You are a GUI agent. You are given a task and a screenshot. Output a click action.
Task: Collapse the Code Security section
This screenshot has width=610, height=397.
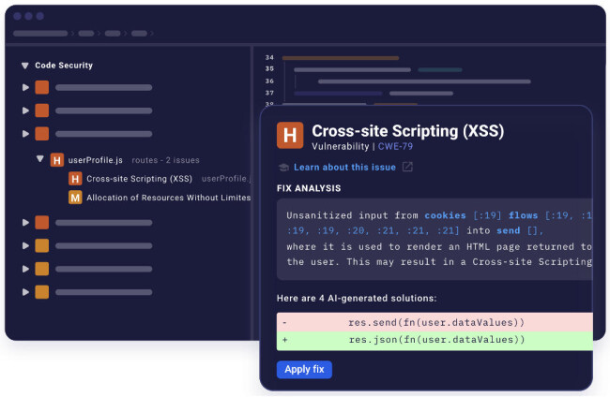click(x=24, y=66)
